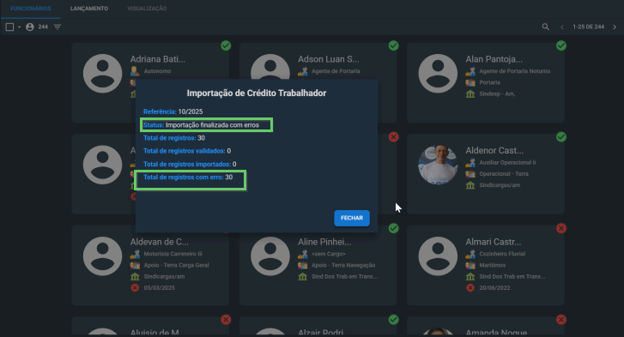Go to previous page chevron
624x337 pixels.
(562, 27)
